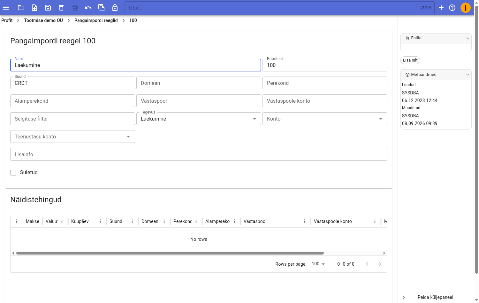The image size is (479, 303).
Task: Open help via the question mark icon
Action: [452, 8]
